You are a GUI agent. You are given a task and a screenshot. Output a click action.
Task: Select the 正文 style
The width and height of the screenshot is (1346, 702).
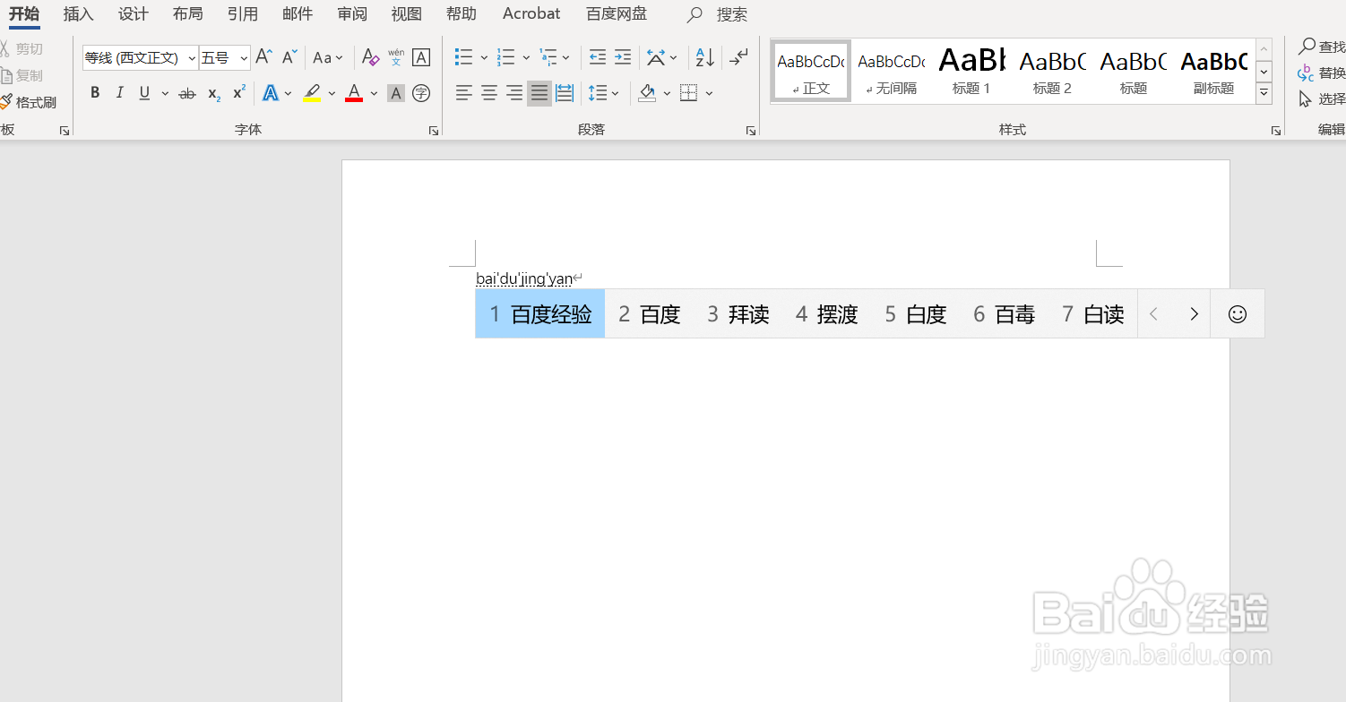(811, 71)
